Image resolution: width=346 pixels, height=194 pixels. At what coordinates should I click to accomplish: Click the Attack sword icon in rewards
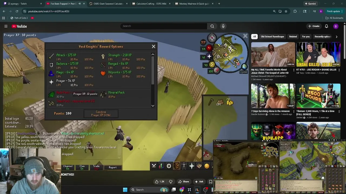point(51,56)
